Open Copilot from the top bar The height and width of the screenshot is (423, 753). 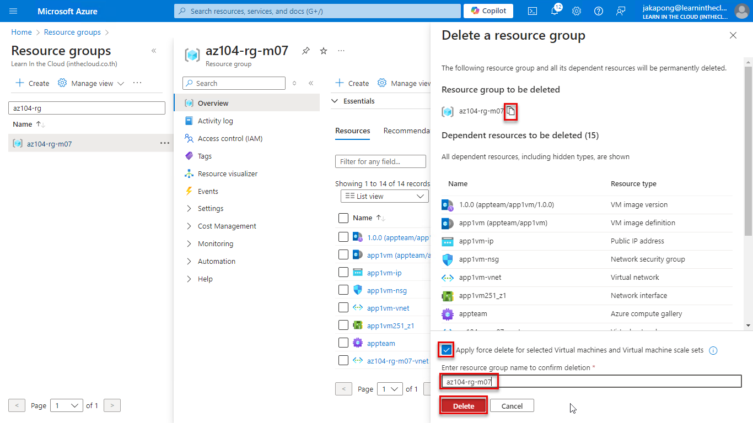(488, 11)
